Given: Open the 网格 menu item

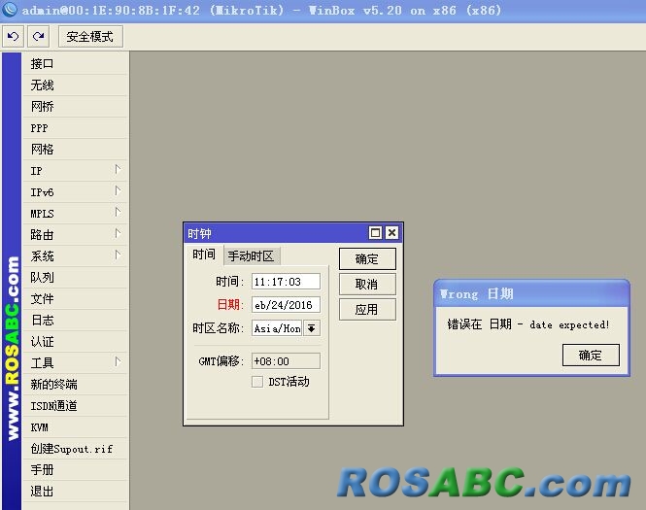Looking at the screenshot, I should point(76,150).
